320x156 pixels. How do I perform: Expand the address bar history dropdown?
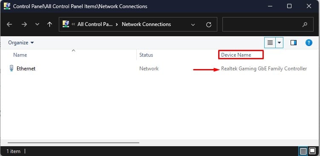point(193,25)
